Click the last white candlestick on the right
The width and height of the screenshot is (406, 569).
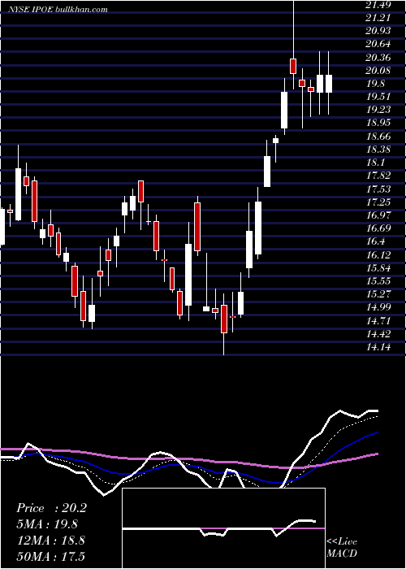[x=329, y=84]
